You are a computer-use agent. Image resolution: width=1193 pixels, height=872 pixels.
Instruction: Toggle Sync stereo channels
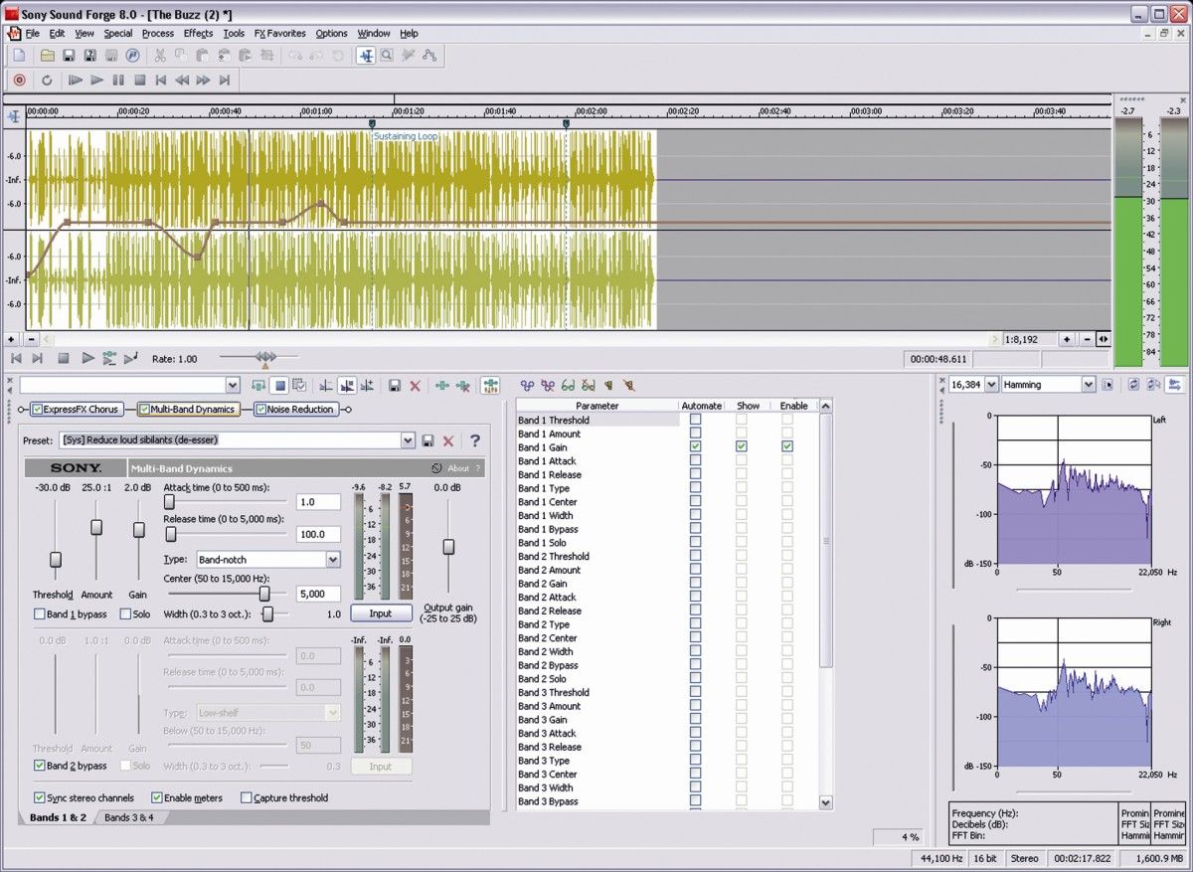click(x=40, y=797)
